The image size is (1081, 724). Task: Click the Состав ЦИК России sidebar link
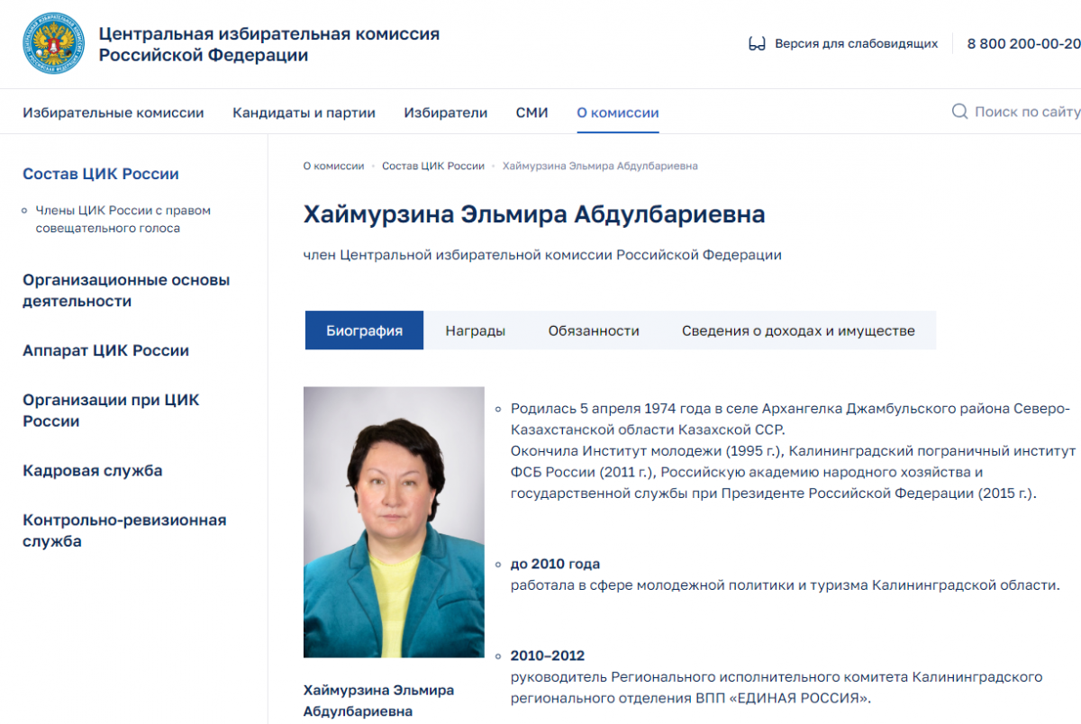[101, 174]
